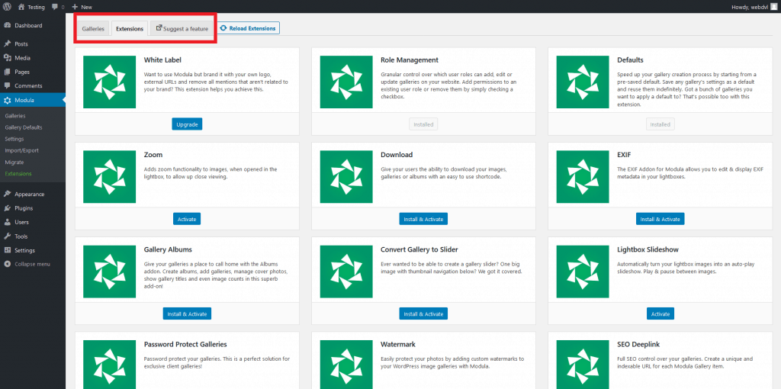Click the White Label extension logo
The height and width of the screenshot is (389, 781).
(x=110, y=82)
